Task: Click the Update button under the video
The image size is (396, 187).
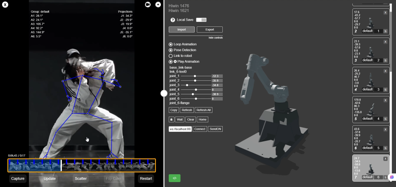Action: [x=49, y=178]
